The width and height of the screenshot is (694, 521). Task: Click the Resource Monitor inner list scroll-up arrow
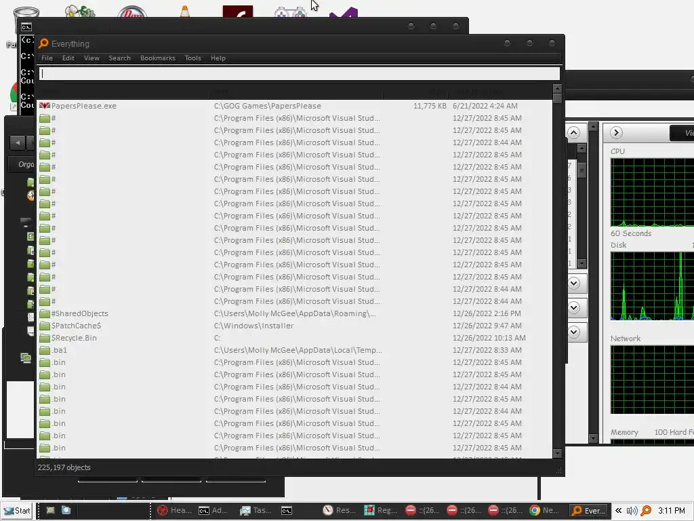[582, 149]
